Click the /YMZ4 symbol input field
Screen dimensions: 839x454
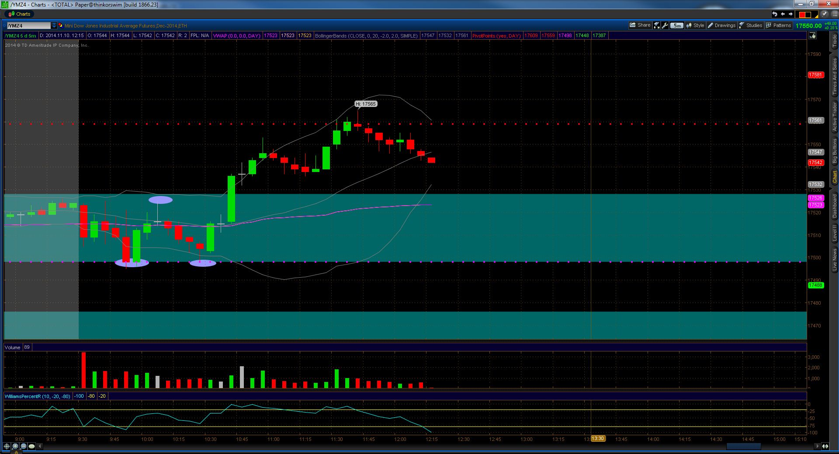pyautogui.click(x=28, y=26)
